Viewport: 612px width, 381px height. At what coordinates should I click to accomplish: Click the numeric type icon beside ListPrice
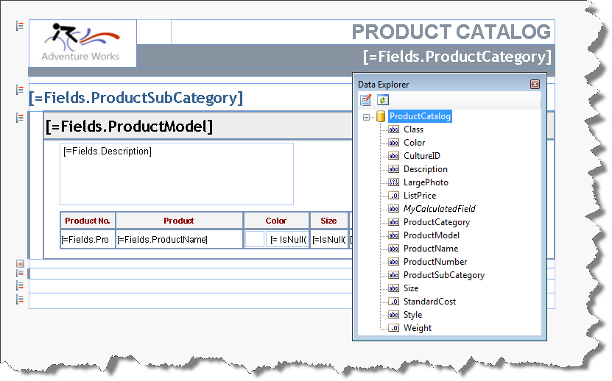click(x=393, y=196)
